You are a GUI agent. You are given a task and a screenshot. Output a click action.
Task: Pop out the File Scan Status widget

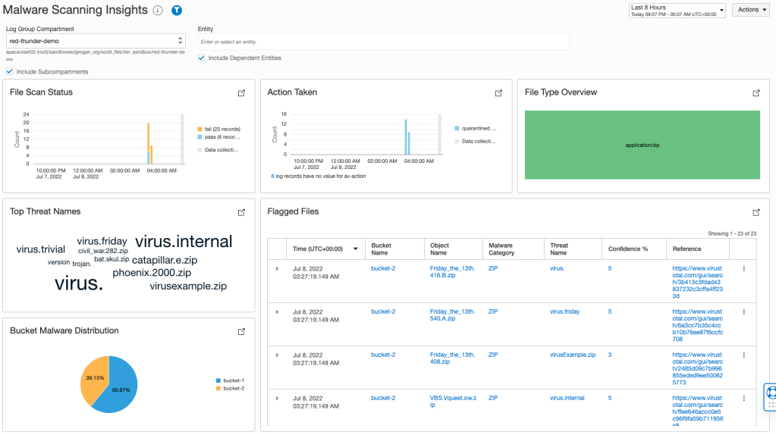click(x=241, y=93)
